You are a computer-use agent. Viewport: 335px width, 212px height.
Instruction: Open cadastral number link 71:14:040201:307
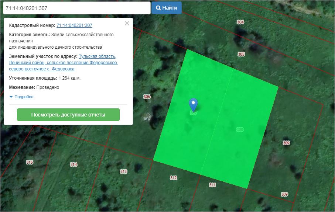coord(74,25)
